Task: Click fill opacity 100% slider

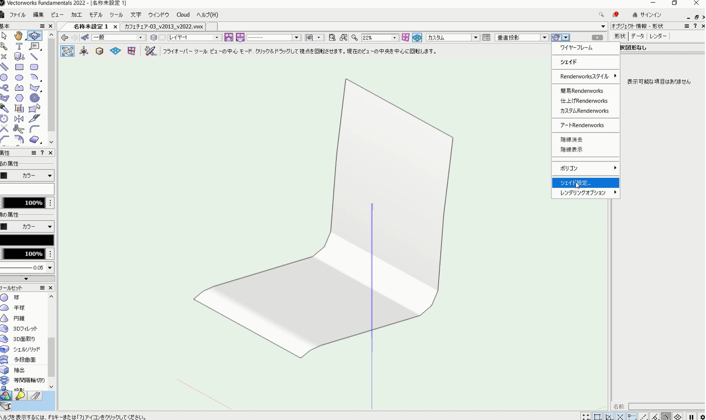Action: (23, 203)
